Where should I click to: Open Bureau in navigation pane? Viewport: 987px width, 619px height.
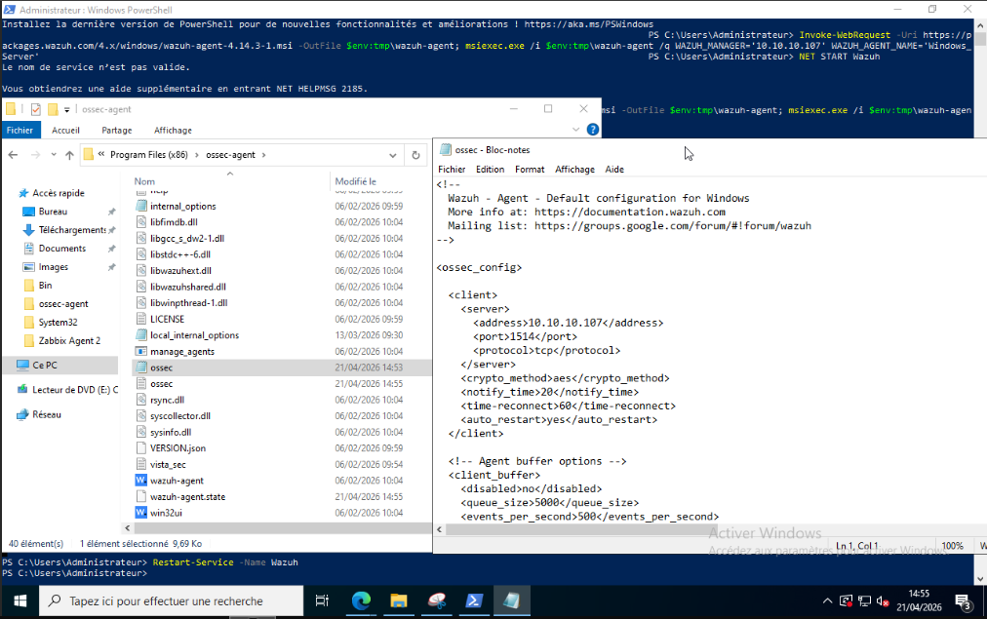click(x=53, y=212)
